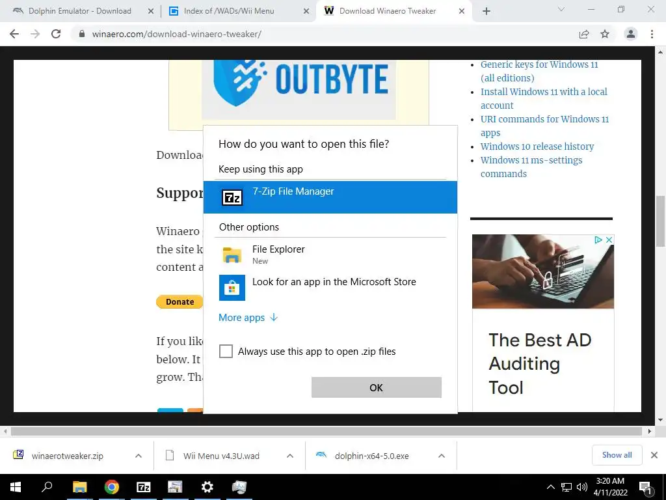The height and width of the screenshot is (500, 666).
Task: Confirm with the OK button
Action: (377, 387)
